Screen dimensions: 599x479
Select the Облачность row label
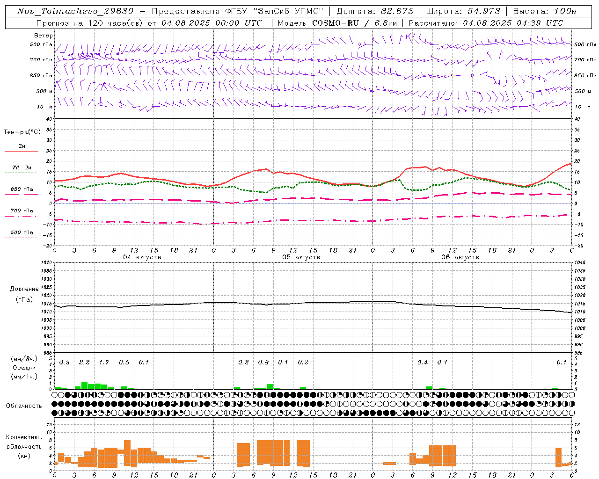pos(24,406)
